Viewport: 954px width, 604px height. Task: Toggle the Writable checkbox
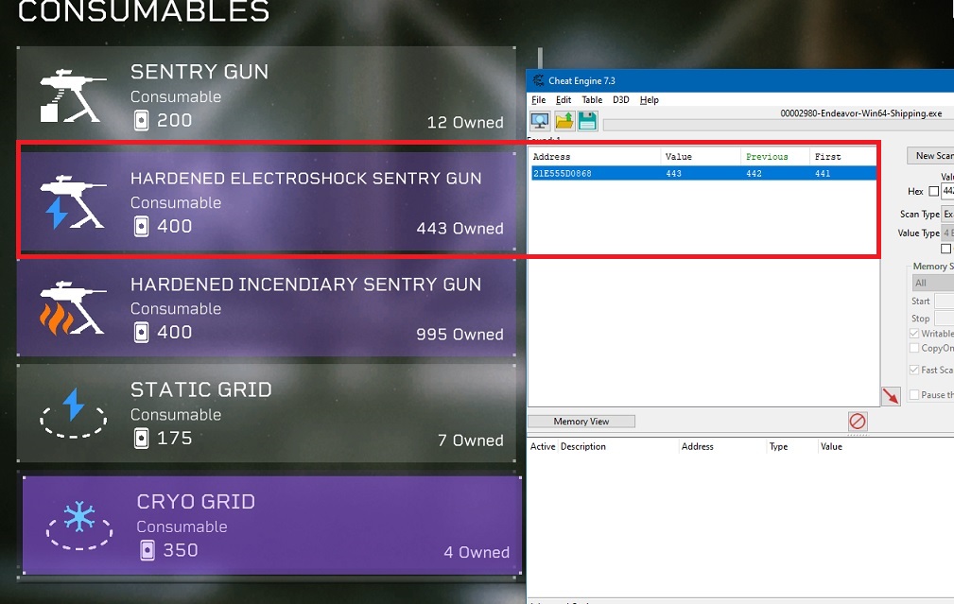click(914, 334)
